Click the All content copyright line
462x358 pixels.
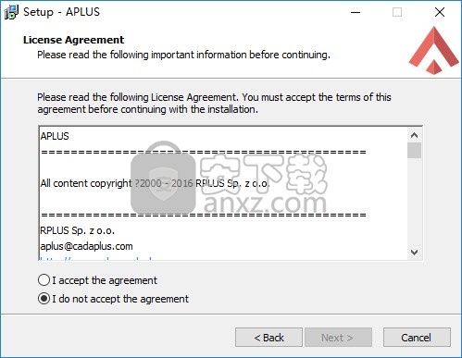point(155,183)
